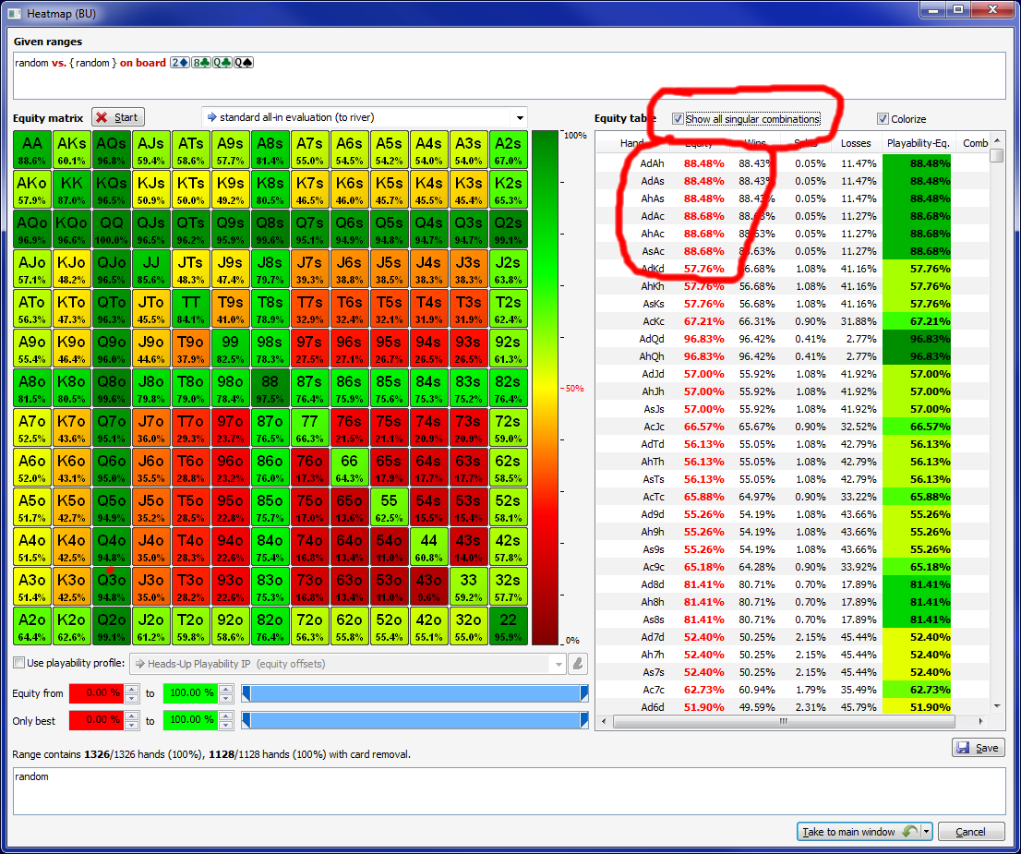
Task: Select the KK cell in the equity matrix
Action: [72, 190]
